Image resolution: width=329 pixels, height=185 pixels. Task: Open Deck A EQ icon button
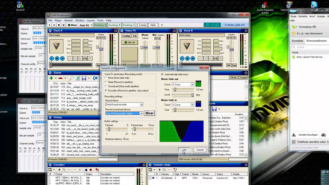click(85, 59)
